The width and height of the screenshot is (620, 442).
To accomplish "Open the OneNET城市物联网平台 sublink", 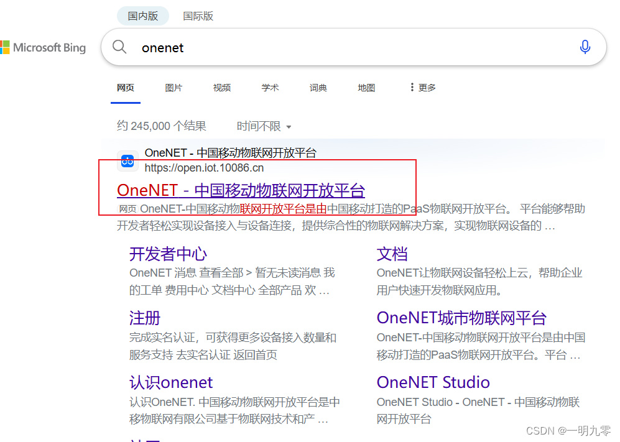I will [461, 318].
